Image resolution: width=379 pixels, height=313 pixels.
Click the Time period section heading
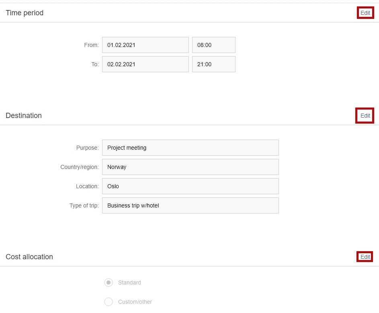[x=25, y=13]
